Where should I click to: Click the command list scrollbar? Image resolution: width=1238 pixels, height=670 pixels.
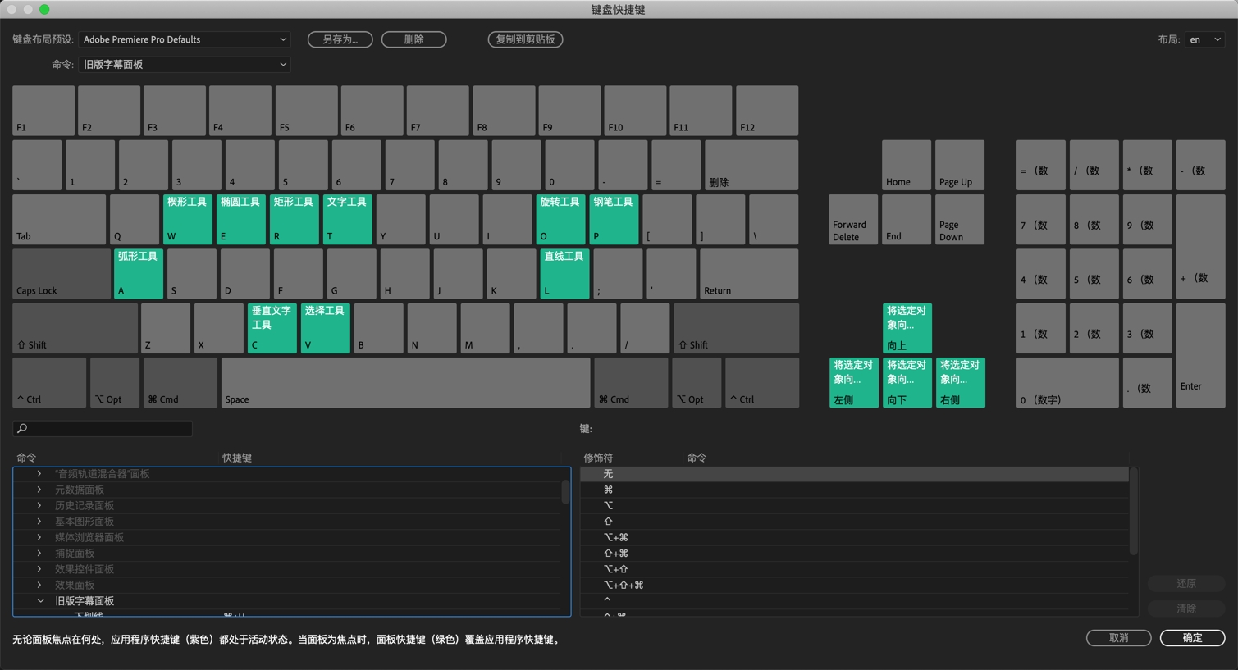(565, 492)
